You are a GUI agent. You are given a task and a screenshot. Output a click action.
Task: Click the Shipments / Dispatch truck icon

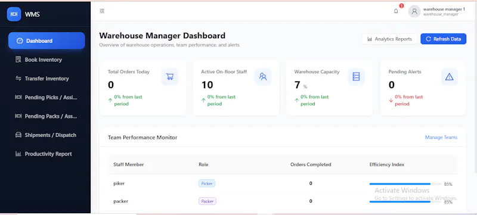pyautogui.click(x=18, y=135)
